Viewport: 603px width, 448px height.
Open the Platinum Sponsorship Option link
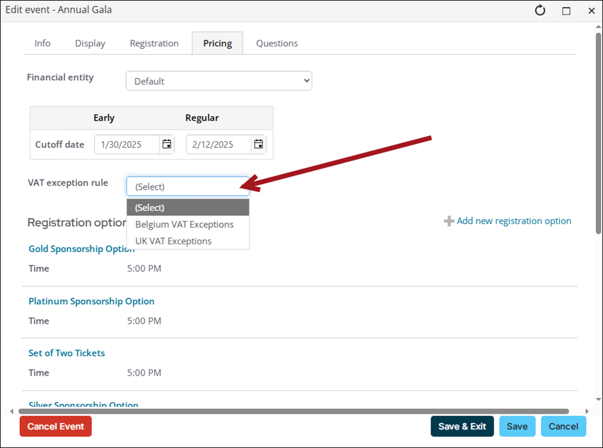[92, 301]
